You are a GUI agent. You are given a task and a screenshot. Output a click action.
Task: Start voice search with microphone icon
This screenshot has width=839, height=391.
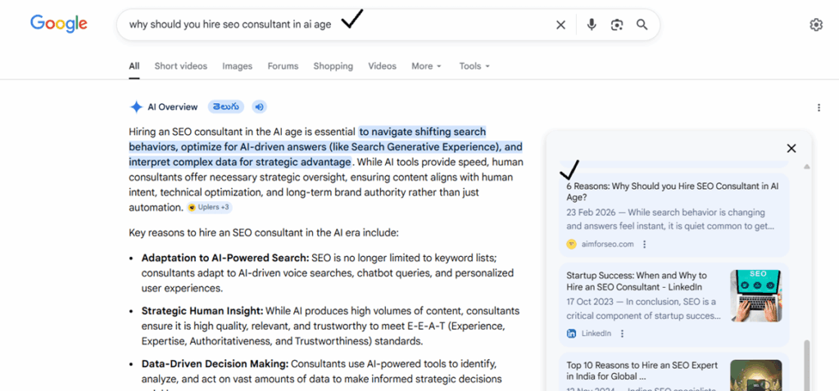pyautogui.click(x=592, y=25)
